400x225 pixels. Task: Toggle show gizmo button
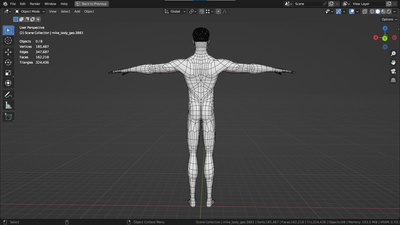339,11
